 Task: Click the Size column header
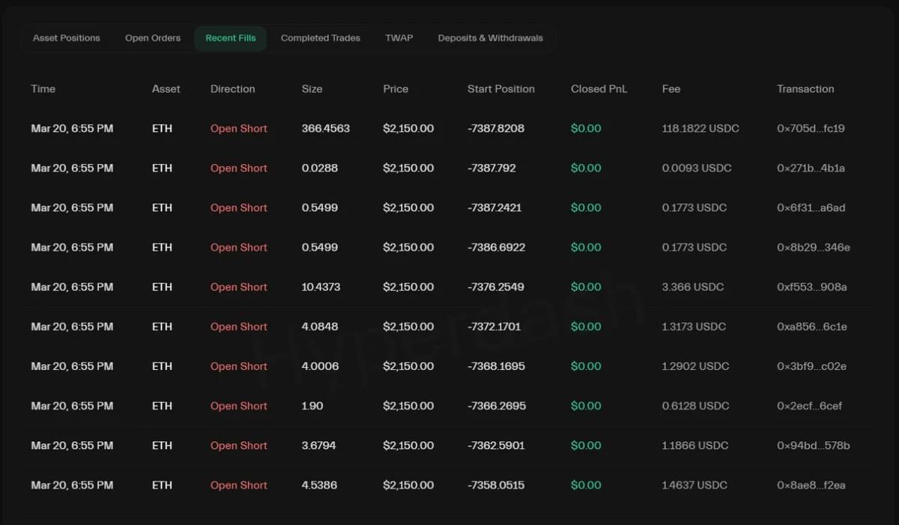(312, 89)
